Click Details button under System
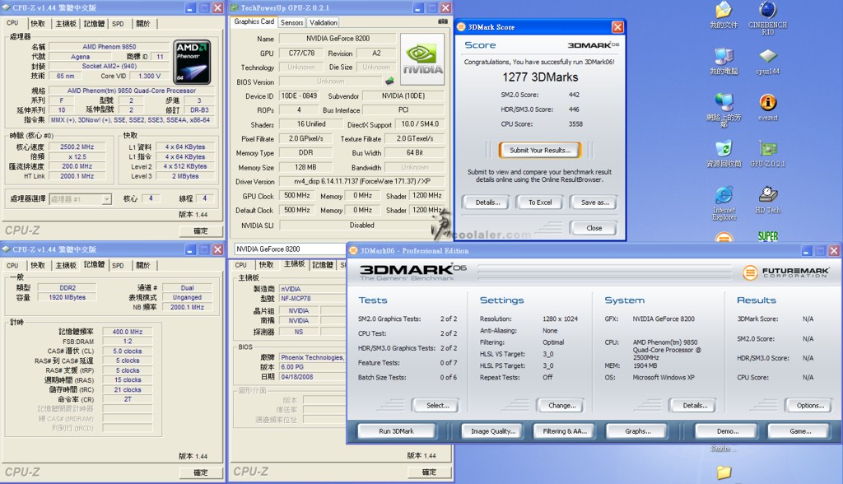Screen dimensions: 843x484 click(x=695, y=406)
